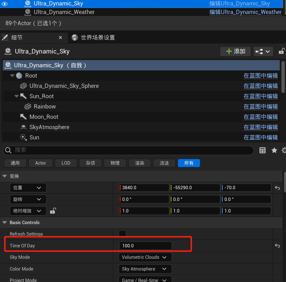Viewport: 286px width, 282px height.
Task: Toggle the details panel lock icon
Action: tap(282, 51)
